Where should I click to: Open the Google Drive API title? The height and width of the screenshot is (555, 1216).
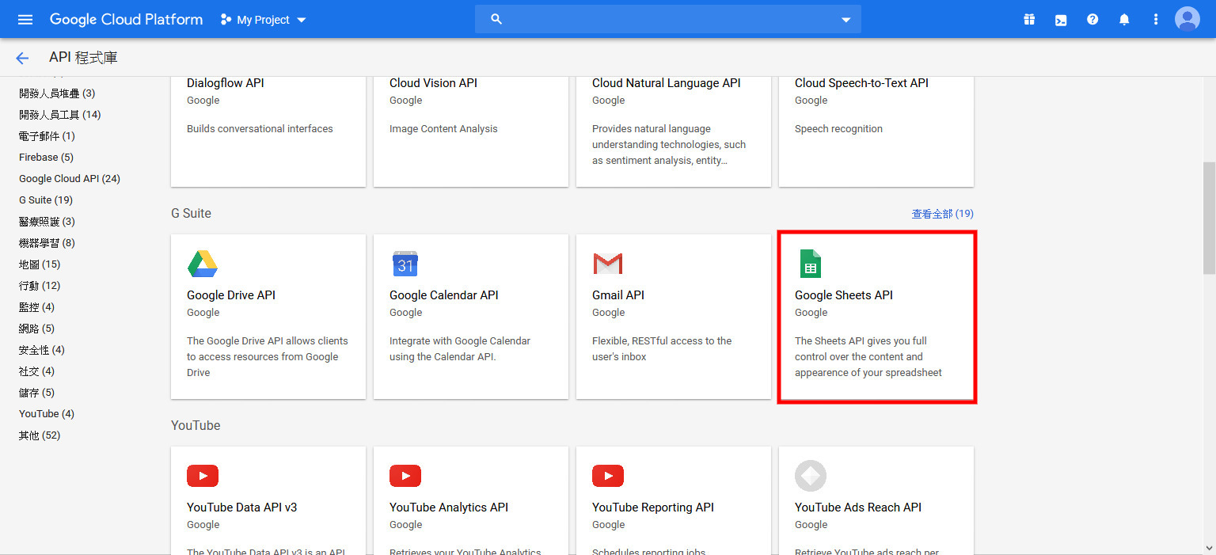231,295
